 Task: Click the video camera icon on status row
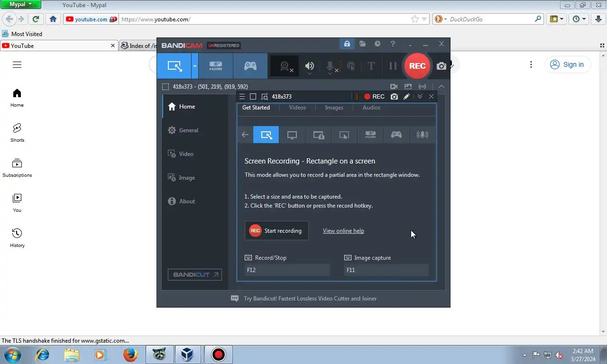click(394, 87)
